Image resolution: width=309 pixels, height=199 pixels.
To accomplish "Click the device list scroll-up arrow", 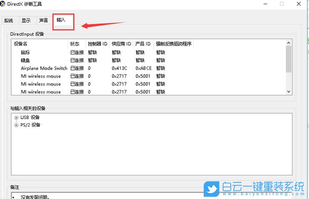I will pos(289,43).
